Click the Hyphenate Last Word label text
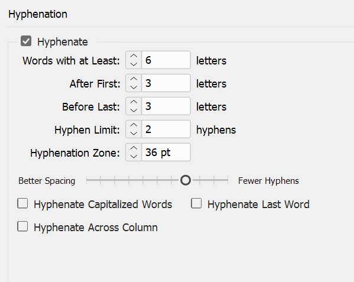This screenshot has width=354, height=282. point(258,205)
